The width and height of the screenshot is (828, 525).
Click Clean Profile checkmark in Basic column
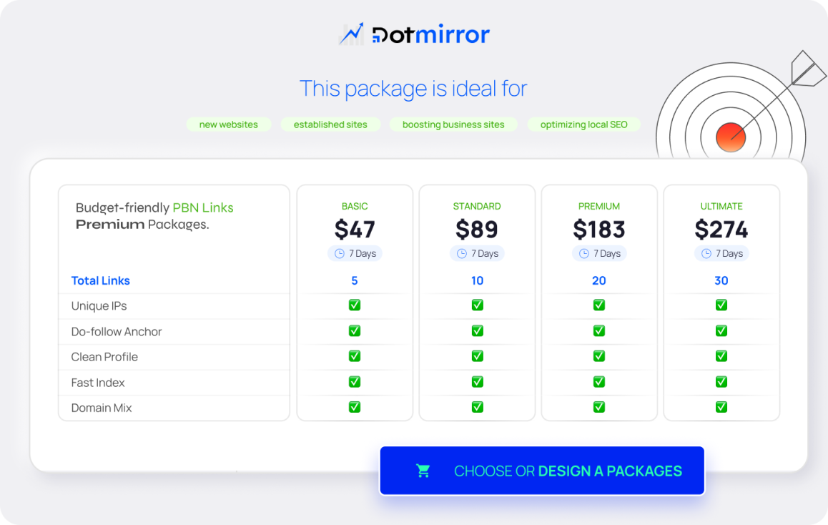point(355,356)
